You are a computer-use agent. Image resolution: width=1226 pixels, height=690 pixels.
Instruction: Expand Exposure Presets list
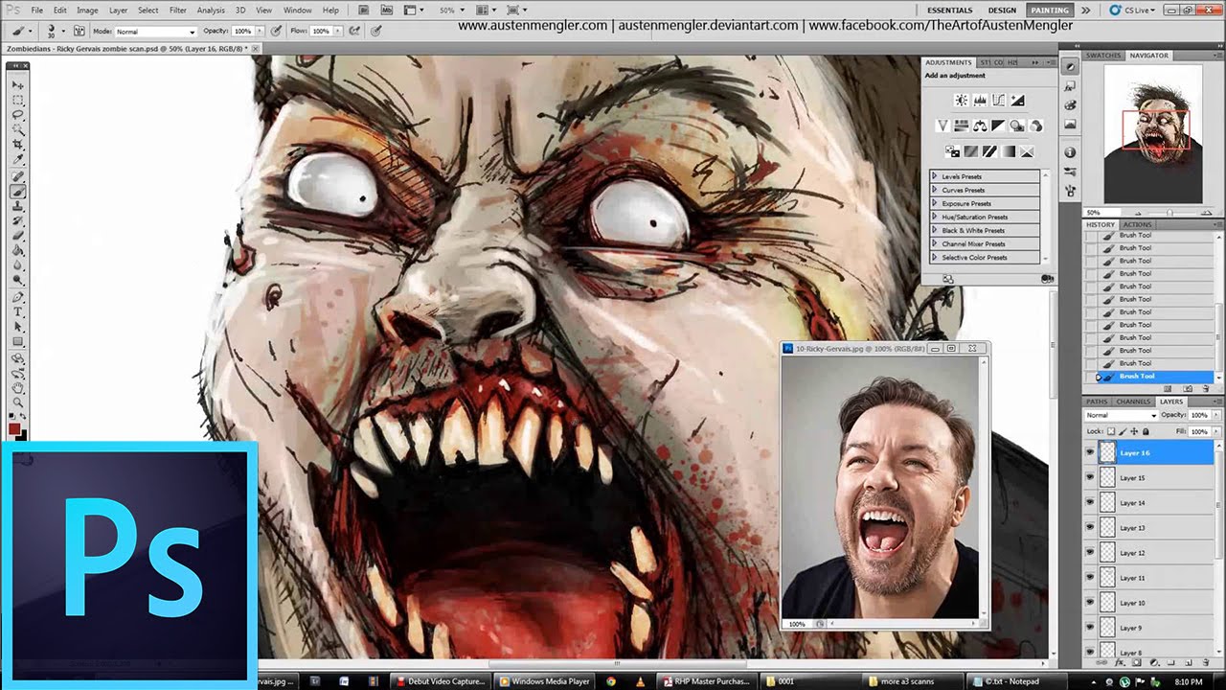pos(934,203)
